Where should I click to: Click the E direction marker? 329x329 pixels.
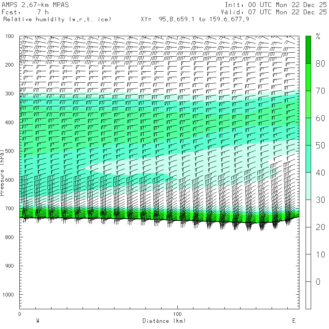click(294, 321)
